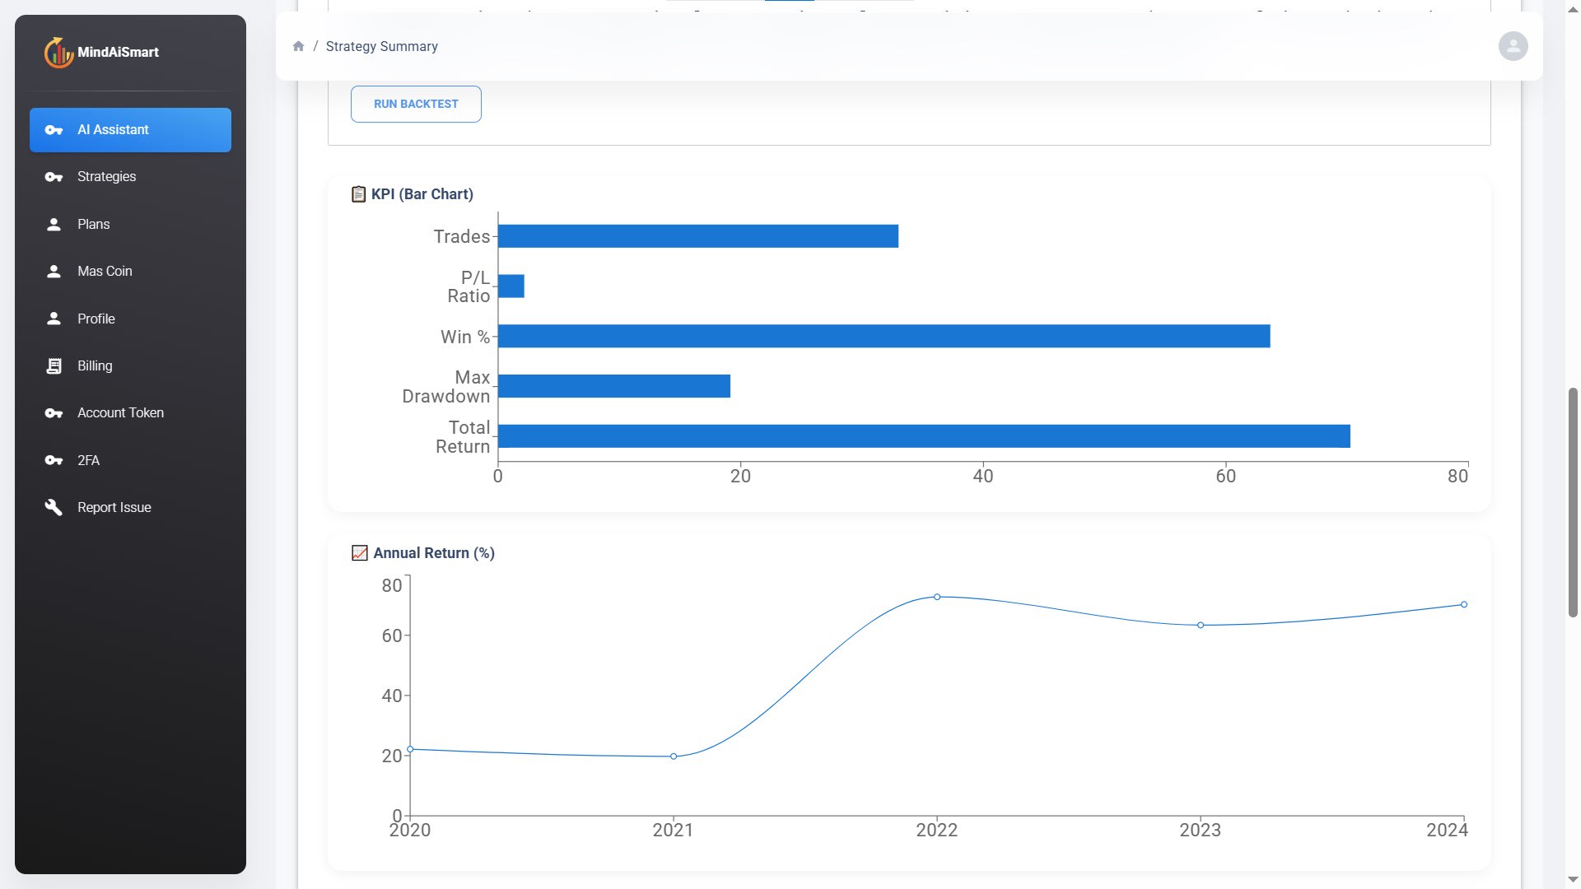Click the 2FA key icon
1581x889 pixels.
54,460
